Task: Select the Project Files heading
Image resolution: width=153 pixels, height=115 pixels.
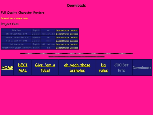Action: click(x=10, y=24)
